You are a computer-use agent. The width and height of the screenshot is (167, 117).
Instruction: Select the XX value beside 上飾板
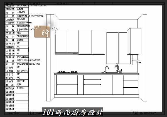click(x=18, y=50)
